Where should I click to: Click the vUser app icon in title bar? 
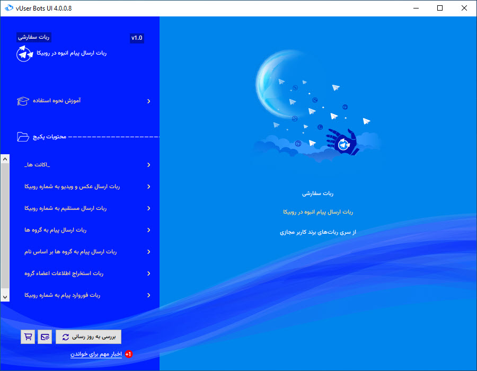click(9, 8)
